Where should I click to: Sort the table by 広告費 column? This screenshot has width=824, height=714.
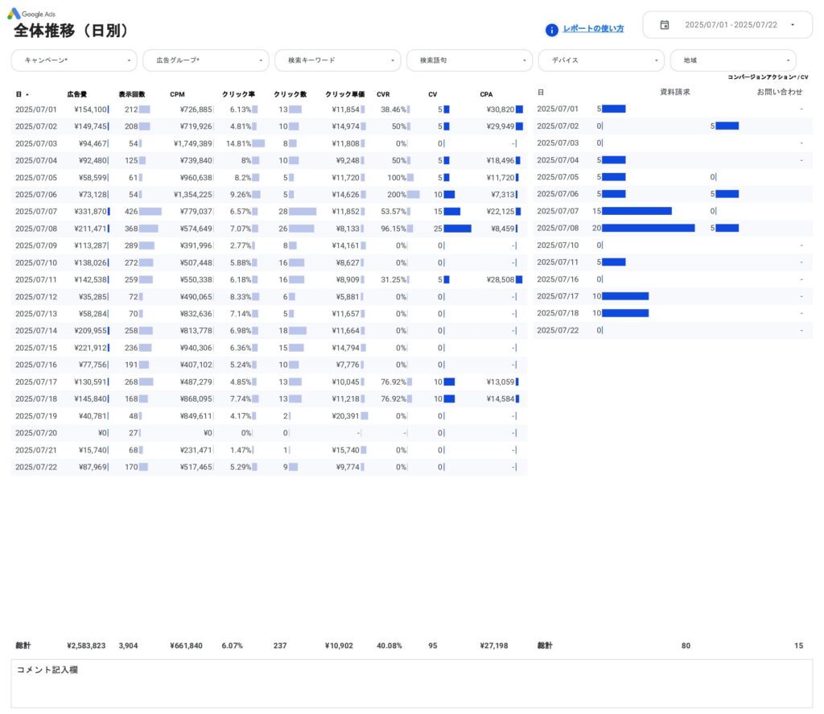pos(76,93)
